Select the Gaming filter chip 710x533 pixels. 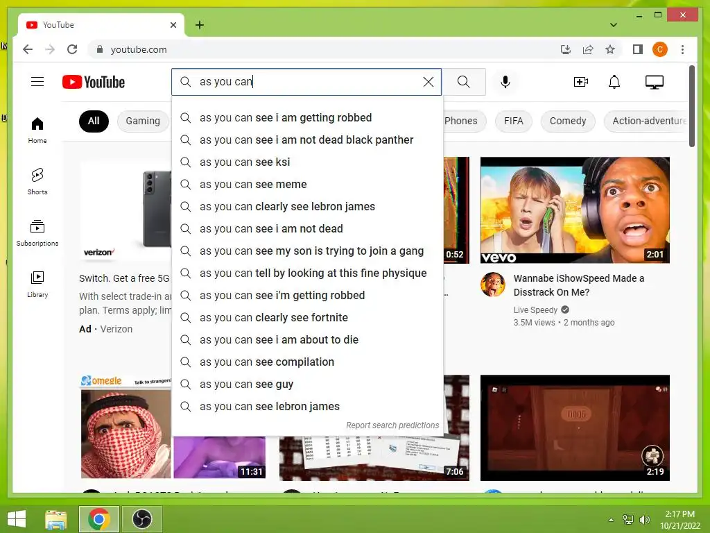(x=143, y=121)
